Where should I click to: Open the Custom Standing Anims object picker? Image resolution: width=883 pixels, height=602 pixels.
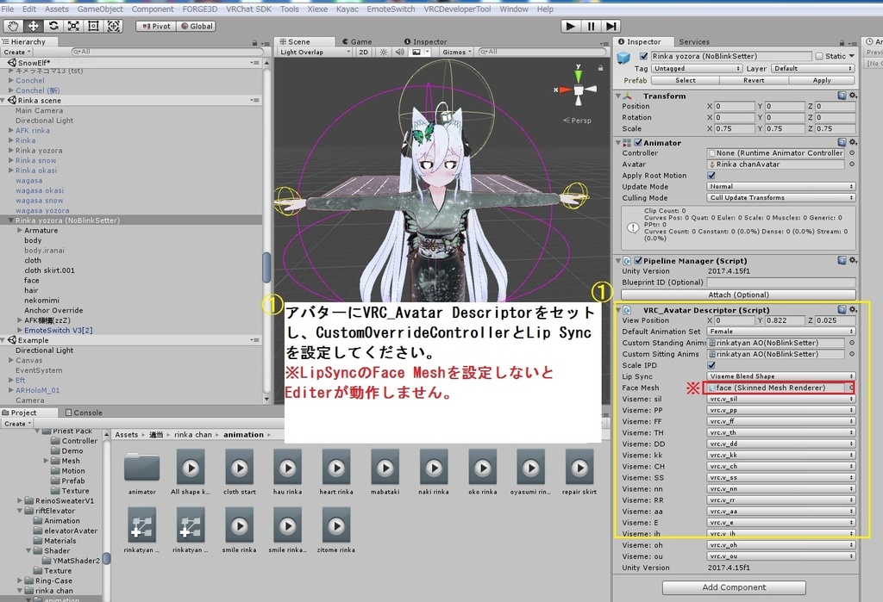pyautogui.click(x=851, y=343)
